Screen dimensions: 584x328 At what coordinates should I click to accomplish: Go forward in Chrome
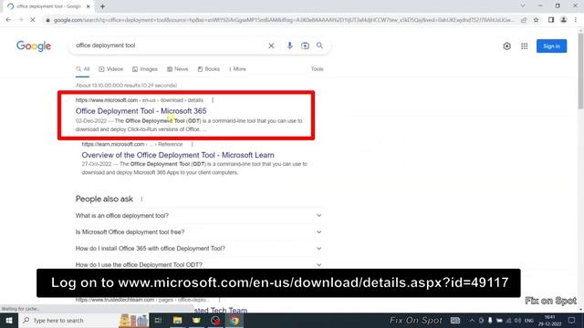[20, 20]
